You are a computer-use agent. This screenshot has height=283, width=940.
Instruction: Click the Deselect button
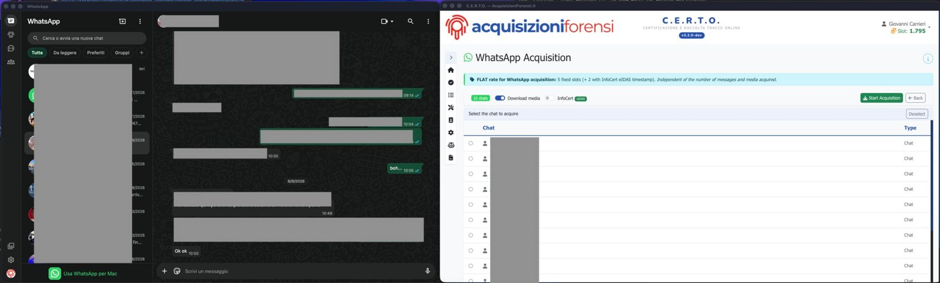(x=916, y=114)
